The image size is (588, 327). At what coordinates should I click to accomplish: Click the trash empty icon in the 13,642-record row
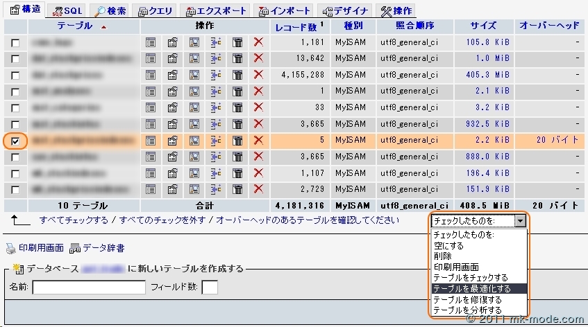pos(237,59)
